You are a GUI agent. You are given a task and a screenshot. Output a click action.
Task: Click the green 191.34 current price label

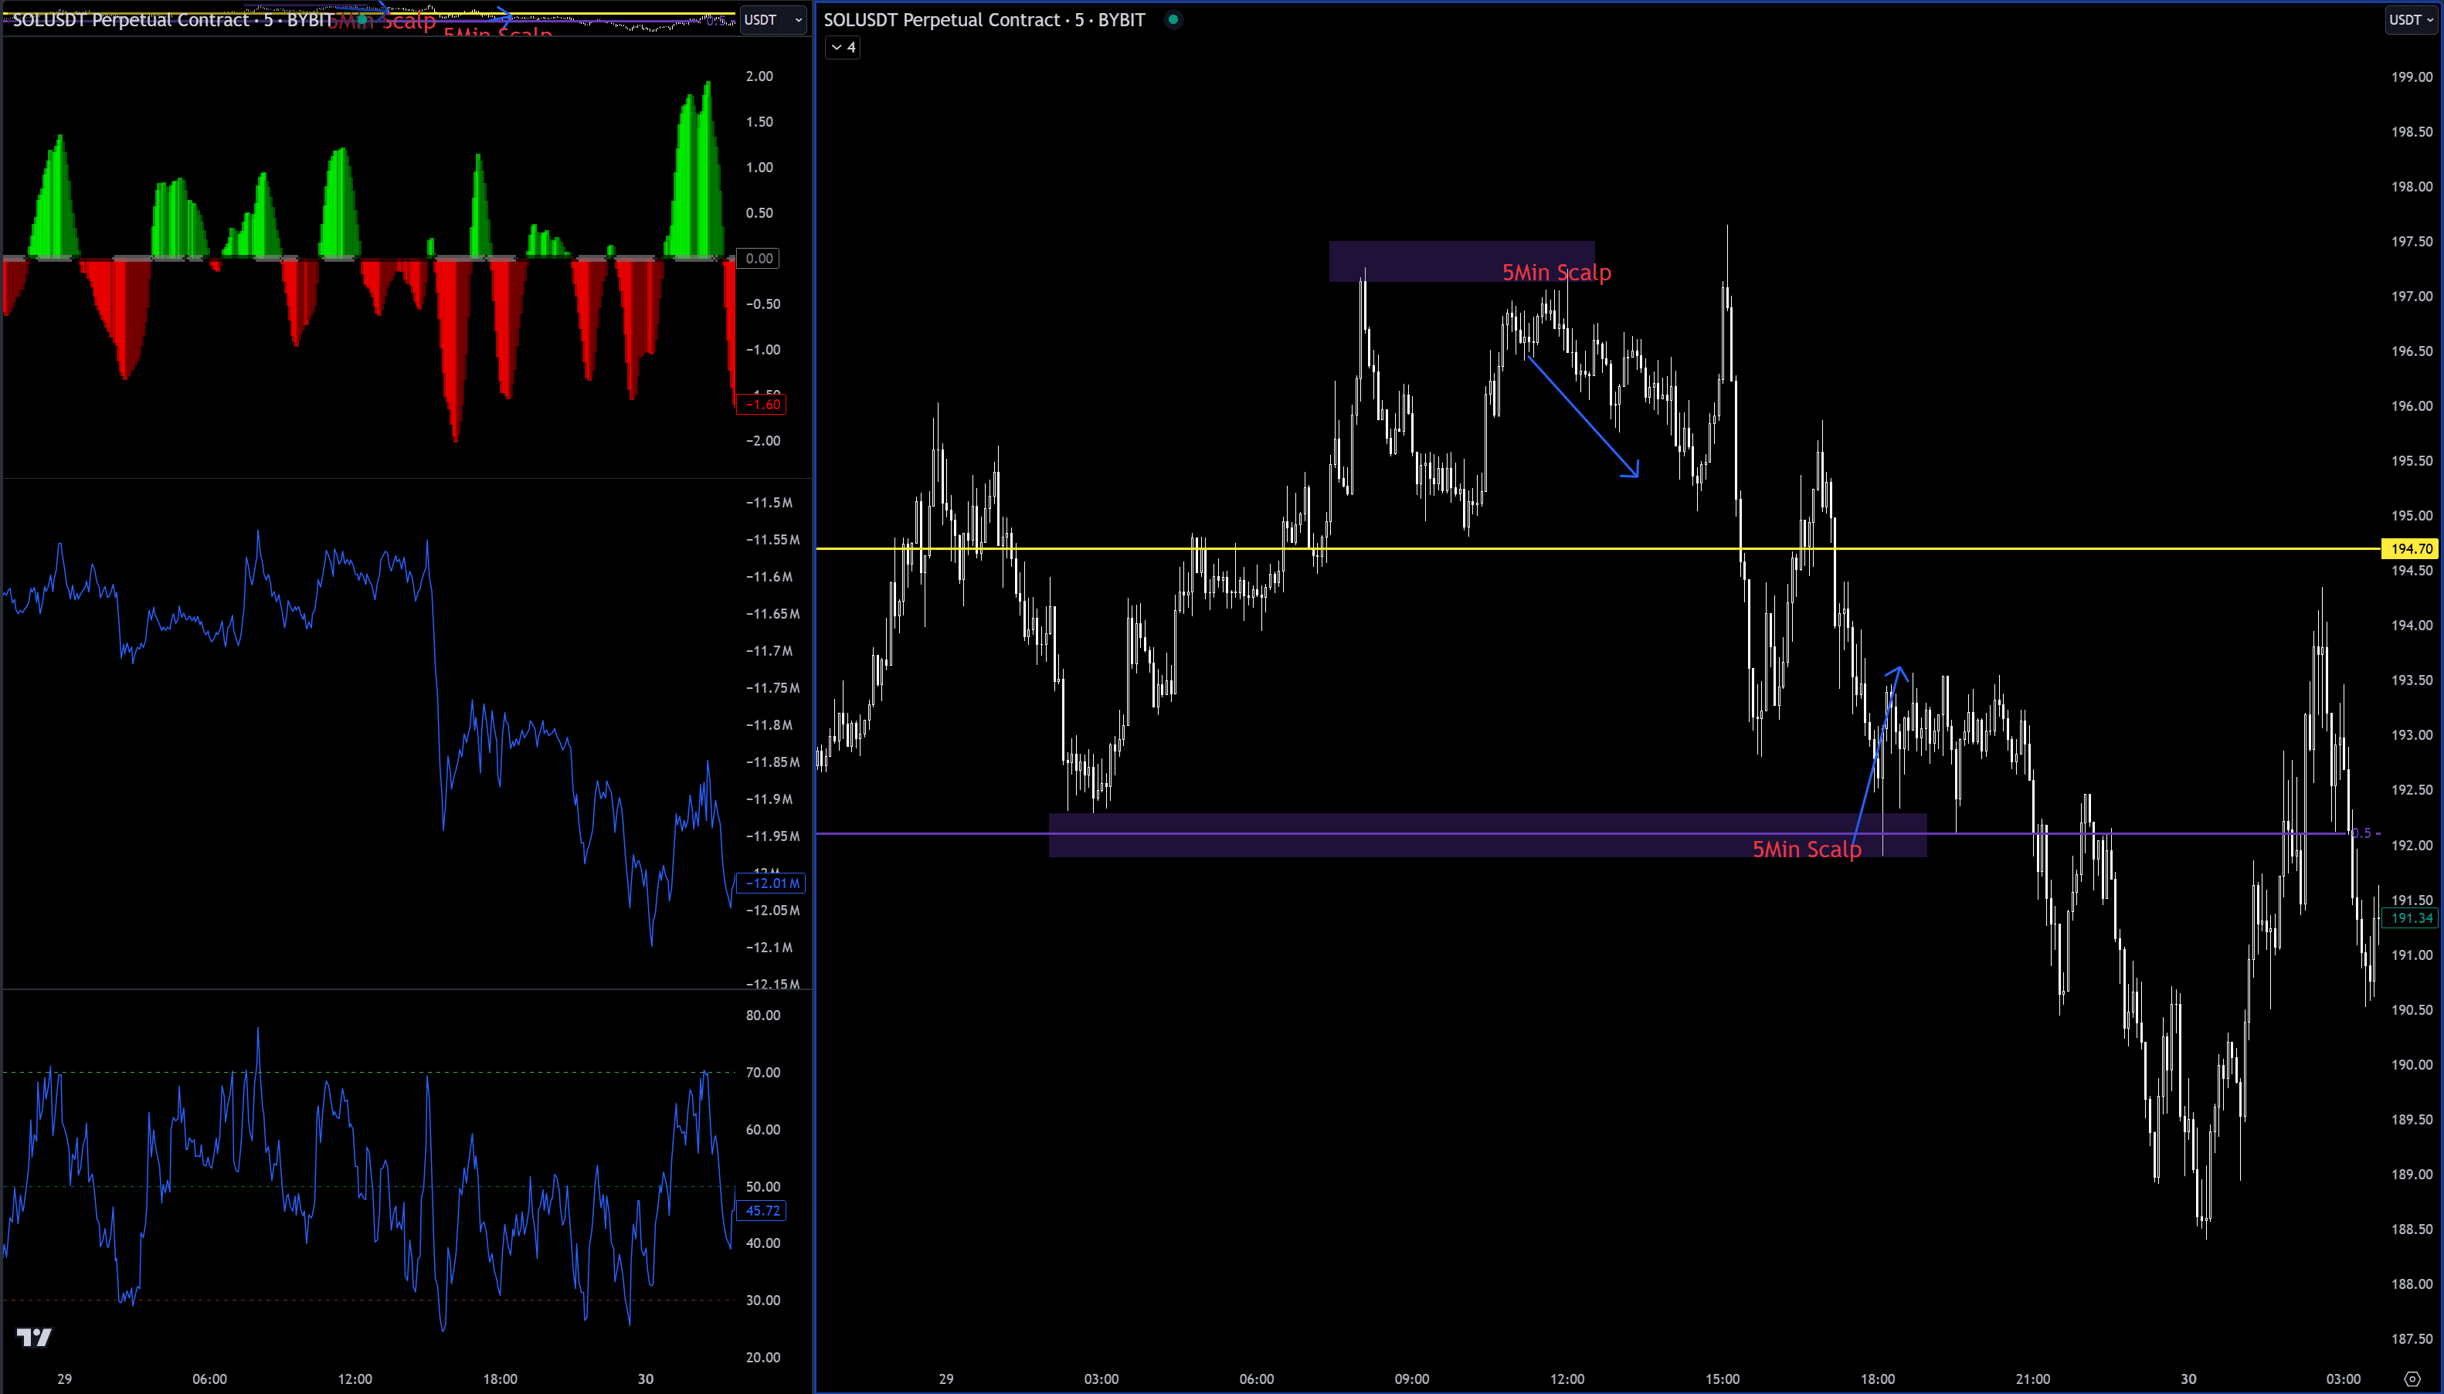click(2411, 918)
